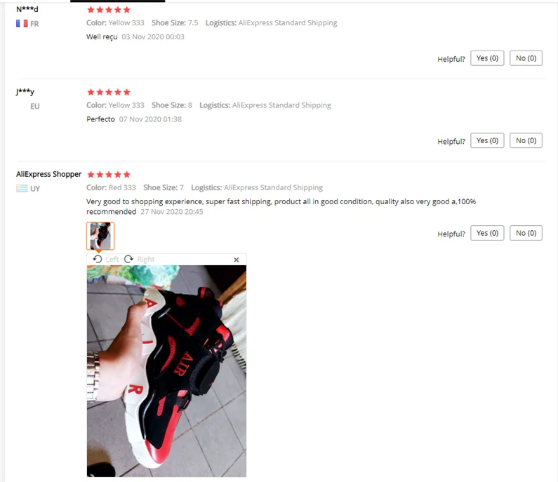Click the five-star rating of N***d's review
Viewport: 558px width, 482px height.
[109, 10]
